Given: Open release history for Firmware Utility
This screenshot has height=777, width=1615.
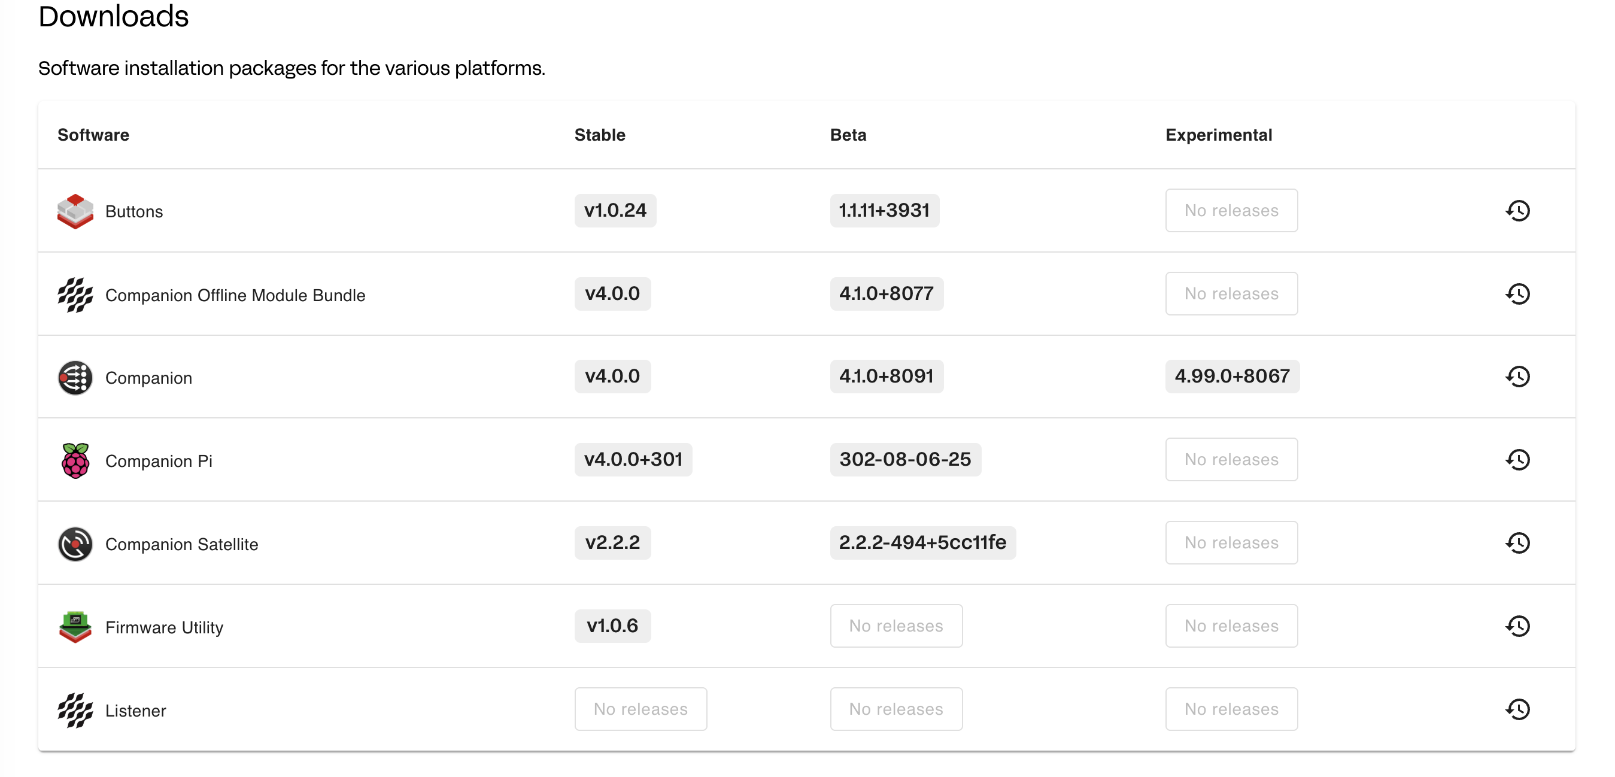Looking at the screenshot, I should point(1517,626).
